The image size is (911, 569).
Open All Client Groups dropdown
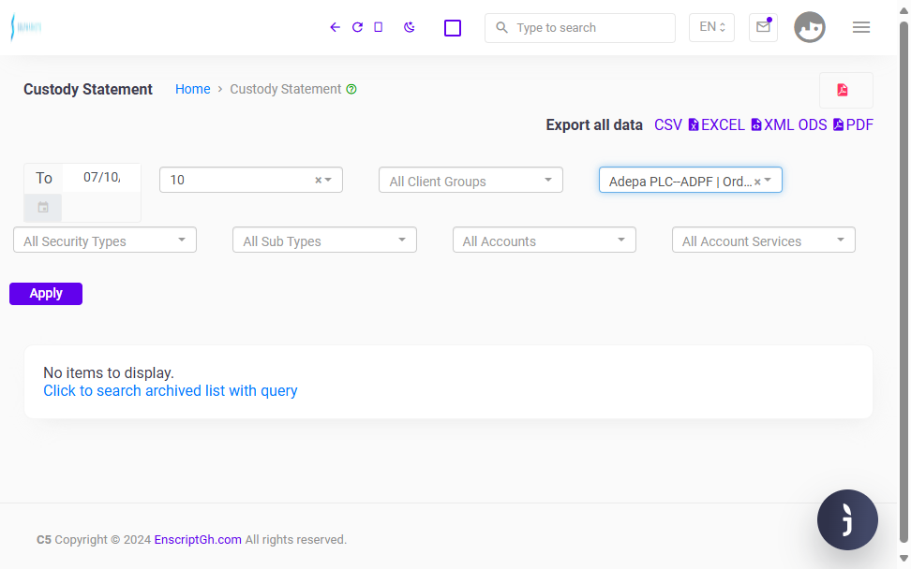tap(470, 180)
